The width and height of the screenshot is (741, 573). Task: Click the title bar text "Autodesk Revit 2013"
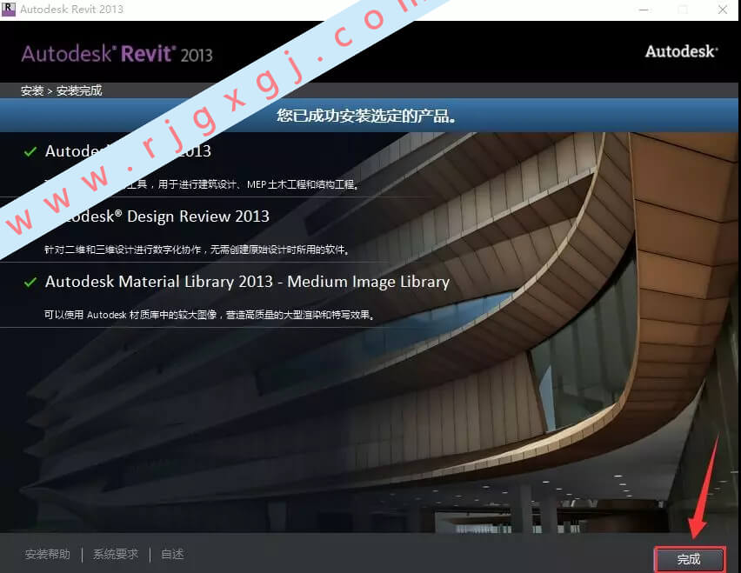pos(72,9)
